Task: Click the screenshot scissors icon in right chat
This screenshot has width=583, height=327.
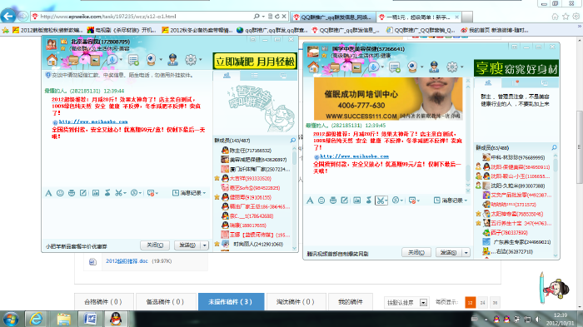Action: (380, 201)
